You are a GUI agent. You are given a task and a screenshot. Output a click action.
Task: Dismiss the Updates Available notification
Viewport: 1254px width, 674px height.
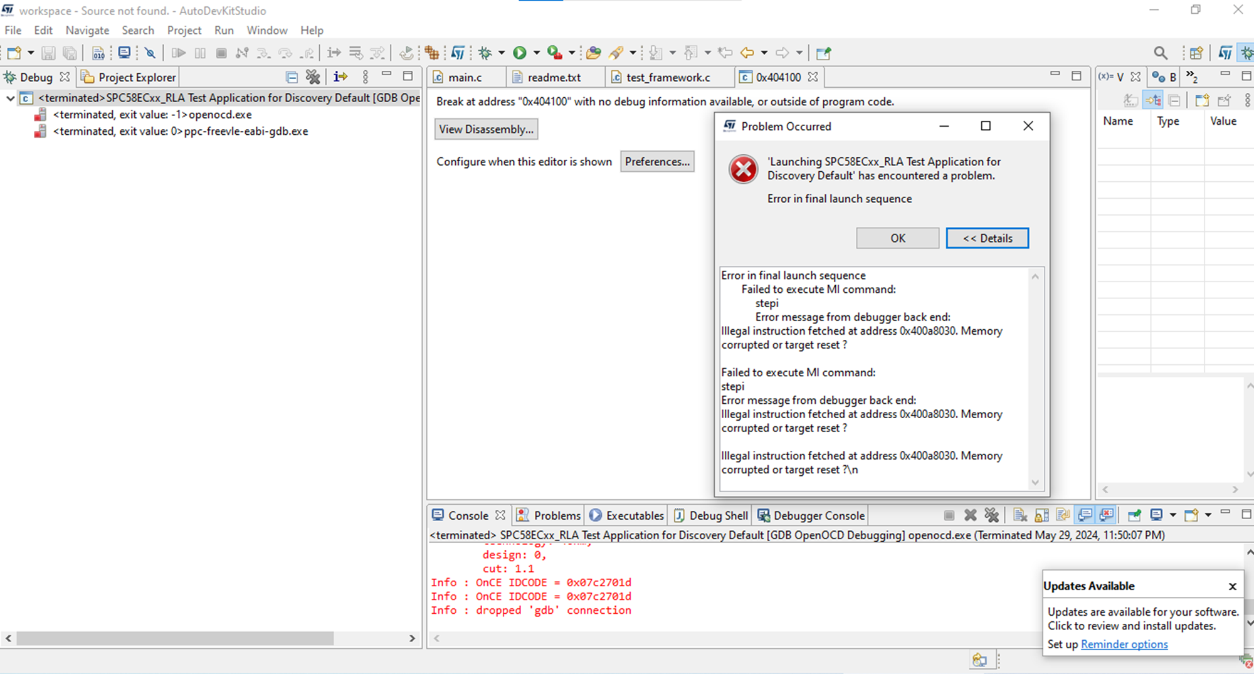click(x=1233, y=586)
